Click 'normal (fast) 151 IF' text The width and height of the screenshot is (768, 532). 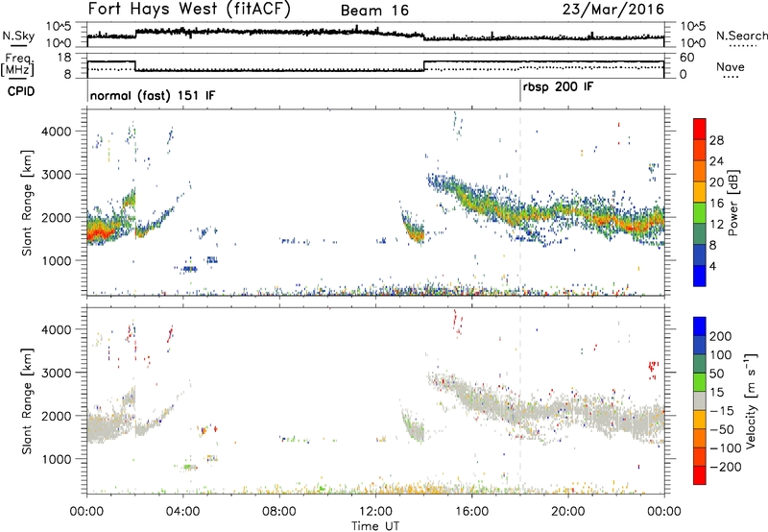(153, 95)
